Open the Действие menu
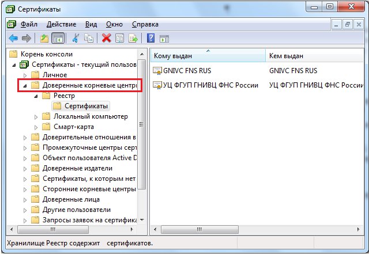 62,25
